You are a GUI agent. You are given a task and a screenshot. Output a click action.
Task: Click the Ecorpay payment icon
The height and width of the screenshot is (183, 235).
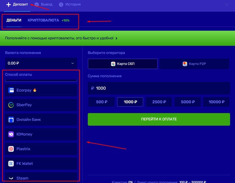[11, 90]
